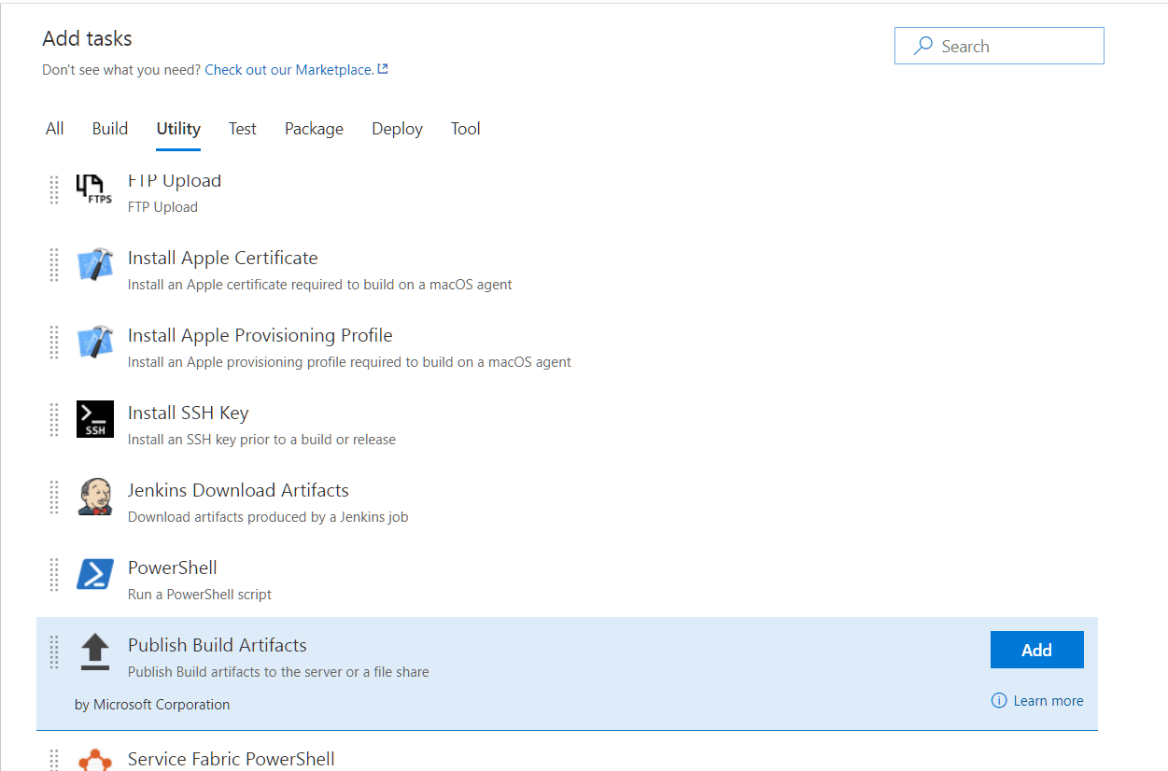Select the FTP Upload task title
Image resolution: width=1168 pixels, height=771 pixels.
(x=175, y=181)
